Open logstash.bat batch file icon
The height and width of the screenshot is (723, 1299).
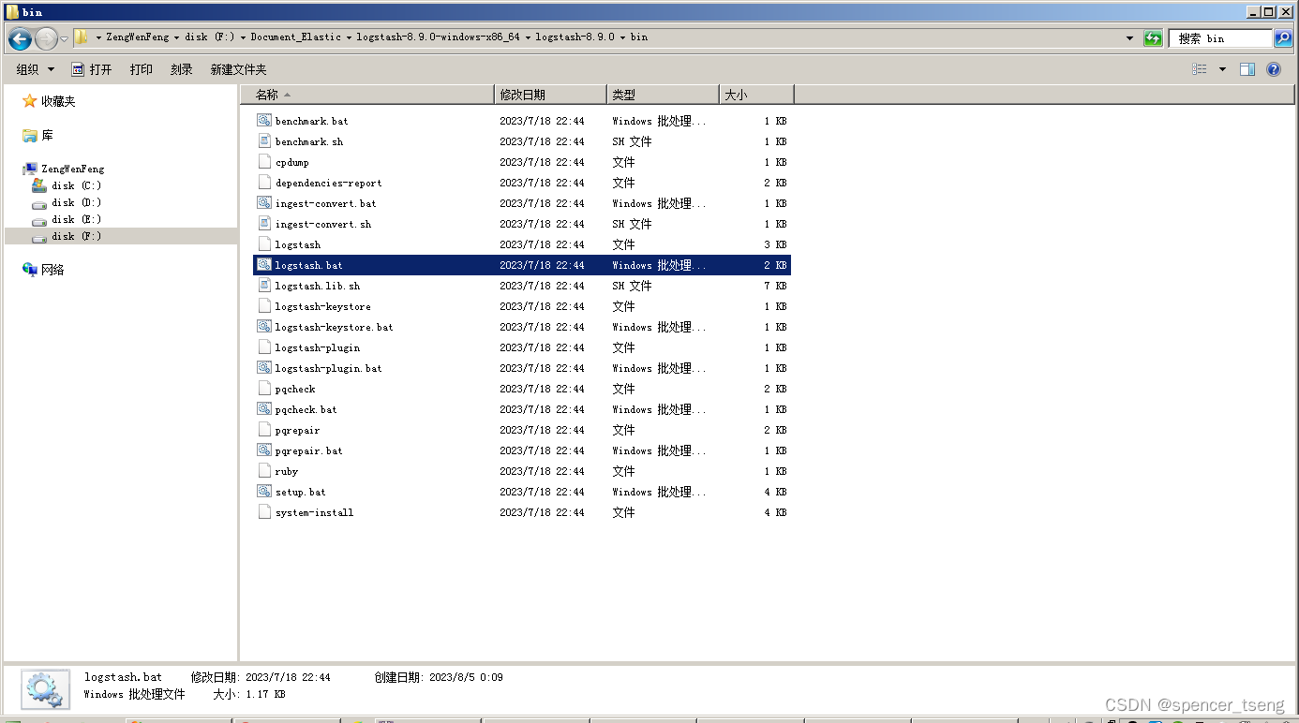click(263, 265)
